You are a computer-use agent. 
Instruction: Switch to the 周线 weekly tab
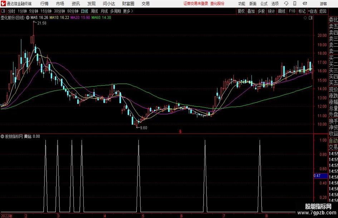(94, 11)
